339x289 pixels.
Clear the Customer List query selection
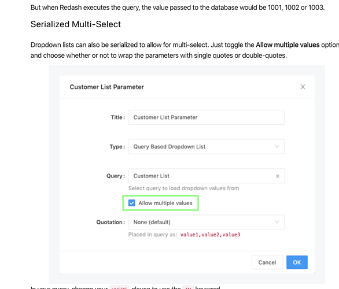[277, 176]
